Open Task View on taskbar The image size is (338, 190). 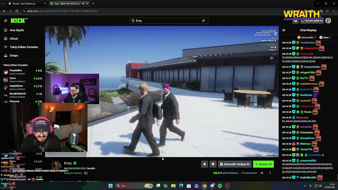point(158,186)
